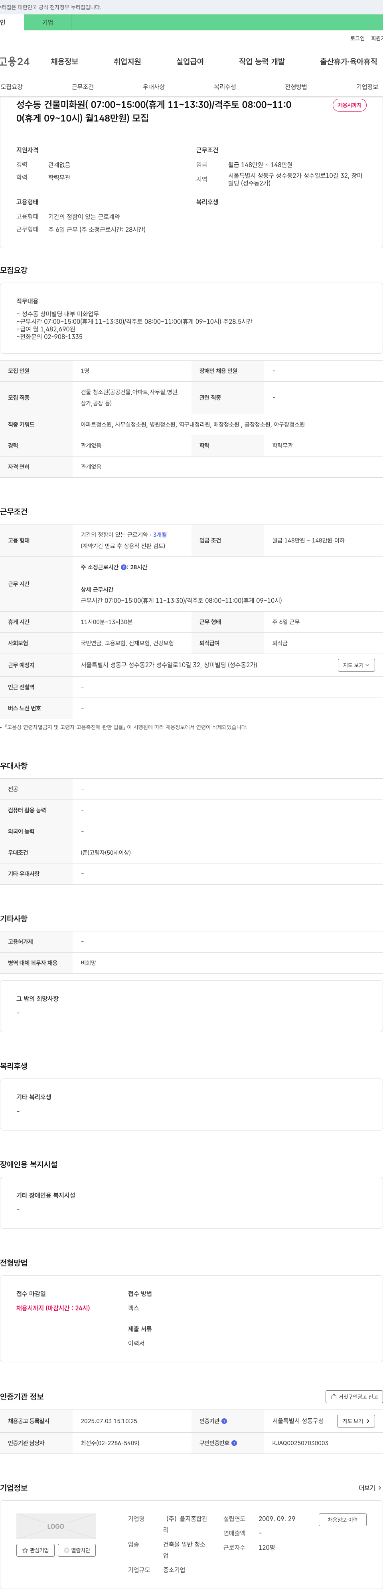The image size is (383, 1589).
Task: Click 국민연금, 고용보험, 산재보험, 건강보험 text
Action: 127,643
